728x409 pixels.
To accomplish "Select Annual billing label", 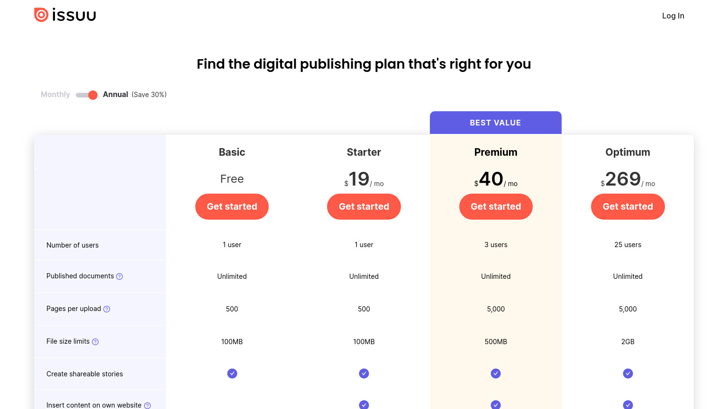I will pos(116,95).
